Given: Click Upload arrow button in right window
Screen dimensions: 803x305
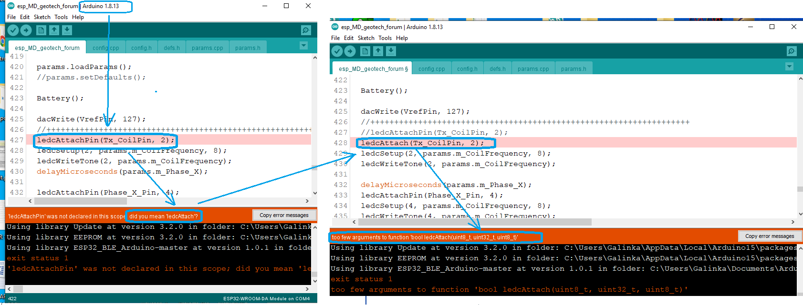Looking at the screenshot, I should (x=350, y=51).
